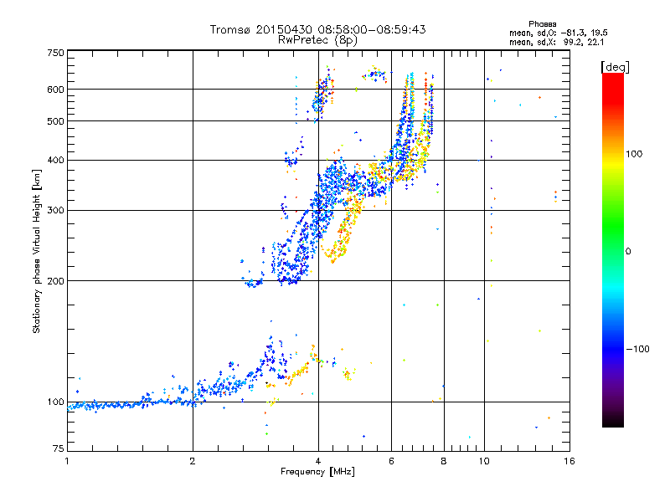Select the 'mean, sd,X: 99.2, 22.1' line
The height and width of the screenshot is (502, 670).
point(556,43)
